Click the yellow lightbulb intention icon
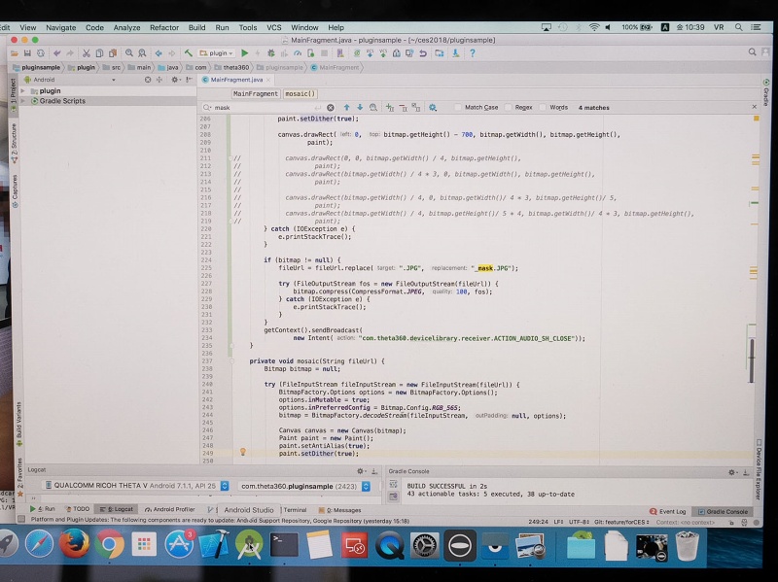Image resolution: width=778 pixels, height=582 pixels. pyautogui.click(x=243, y=452)
